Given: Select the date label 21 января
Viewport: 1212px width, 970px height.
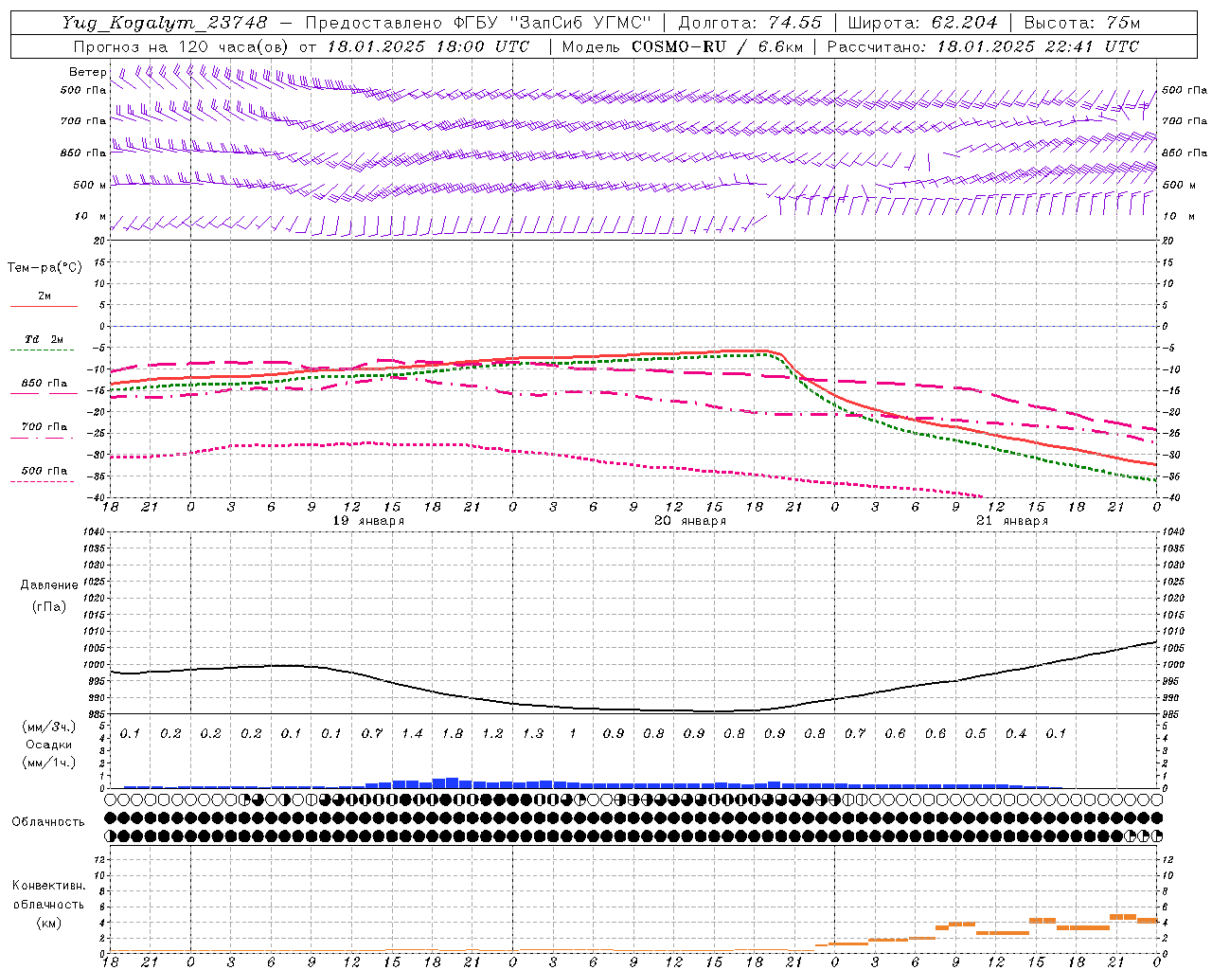Looking at the screenshot, I should pos(1012,521).
